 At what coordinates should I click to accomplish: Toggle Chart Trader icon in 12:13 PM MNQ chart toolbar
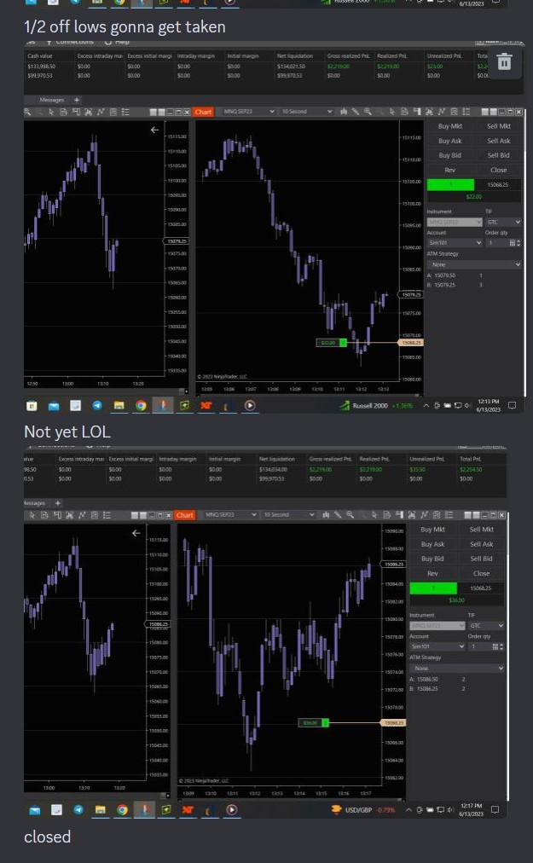point(417,112)
